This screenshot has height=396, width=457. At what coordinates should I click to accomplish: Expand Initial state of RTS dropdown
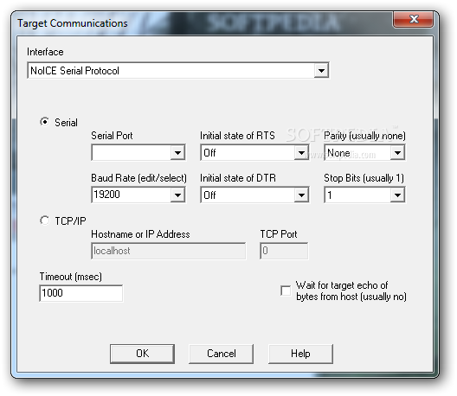pos(301,152)
